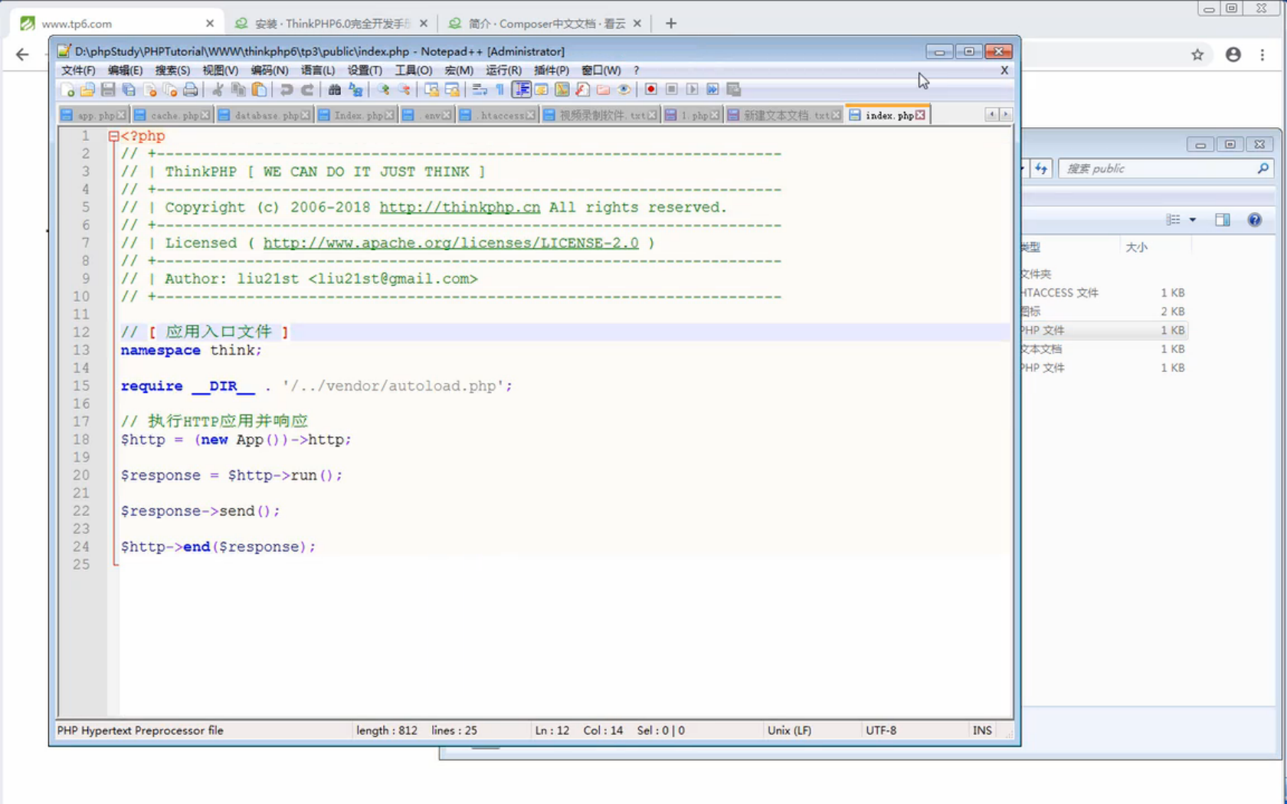This screenshot has height=804, width=1287.
Task: Click the Stop Recording macro icon
Action: pyautogui.click(x=671, y=90)
